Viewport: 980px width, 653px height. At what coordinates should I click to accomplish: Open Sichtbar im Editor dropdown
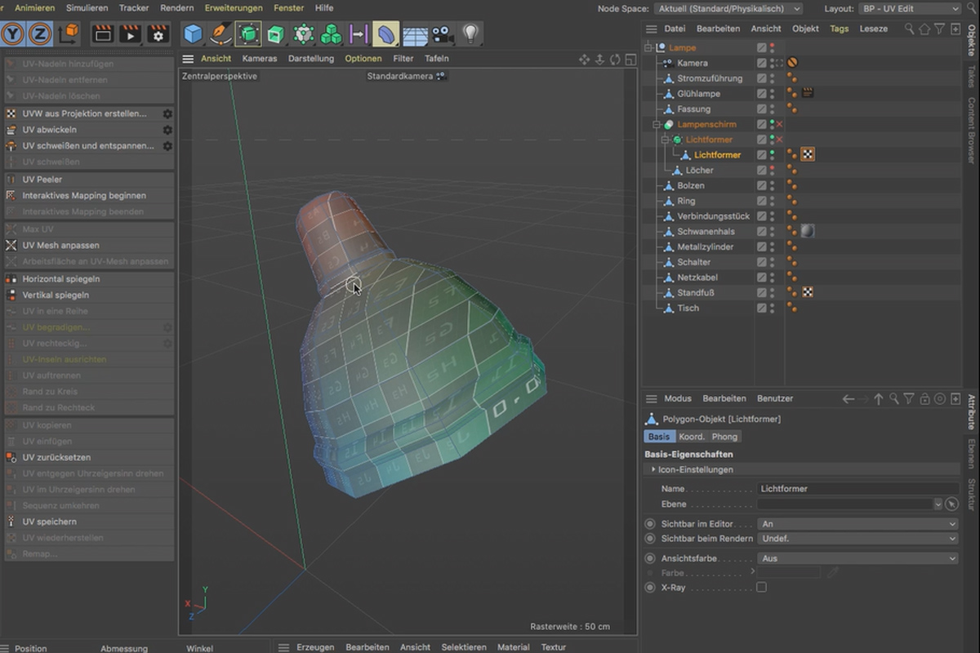click(x=857, y=524)
